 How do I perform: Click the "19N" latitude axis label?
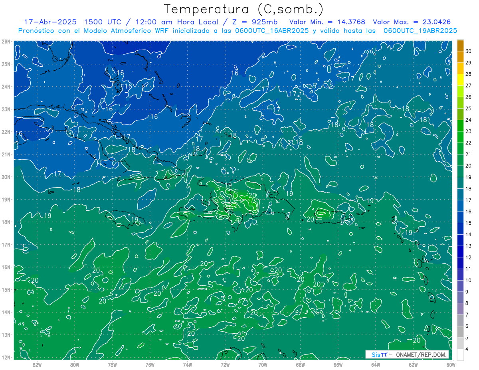pyautogui.click(x=6, y=199)
